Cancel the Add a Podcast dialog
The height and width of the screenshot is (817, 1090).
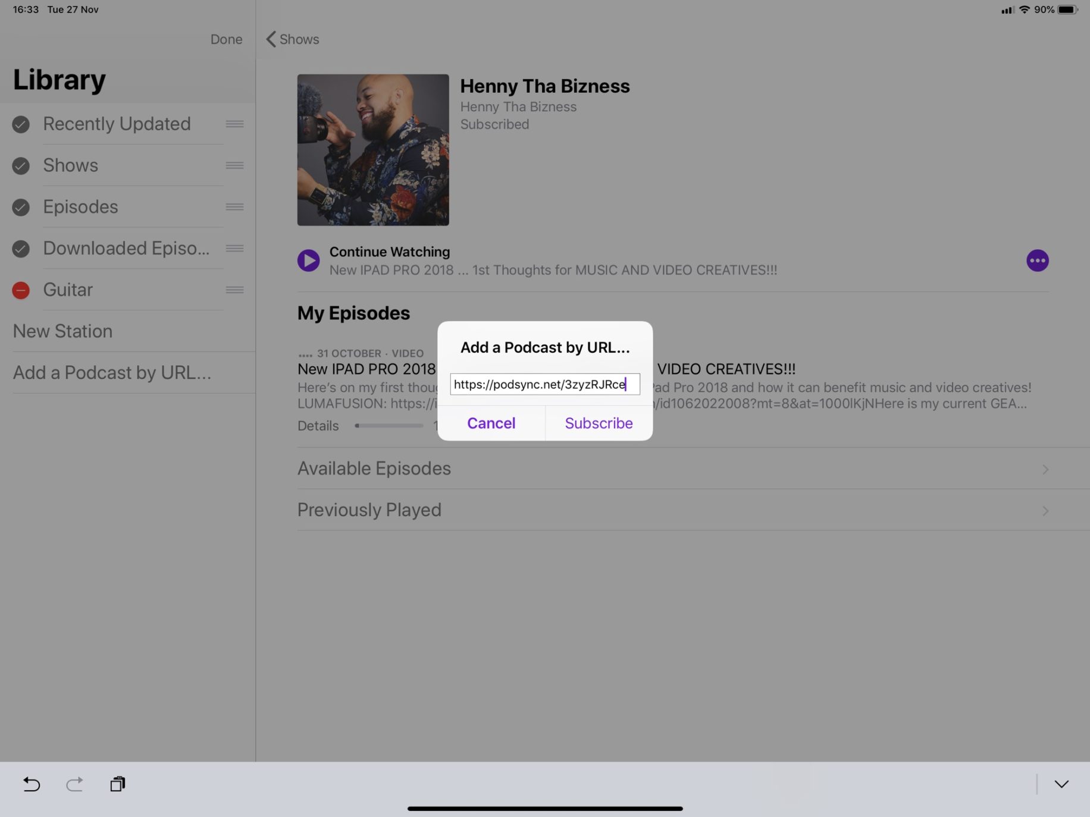(491, 423)
